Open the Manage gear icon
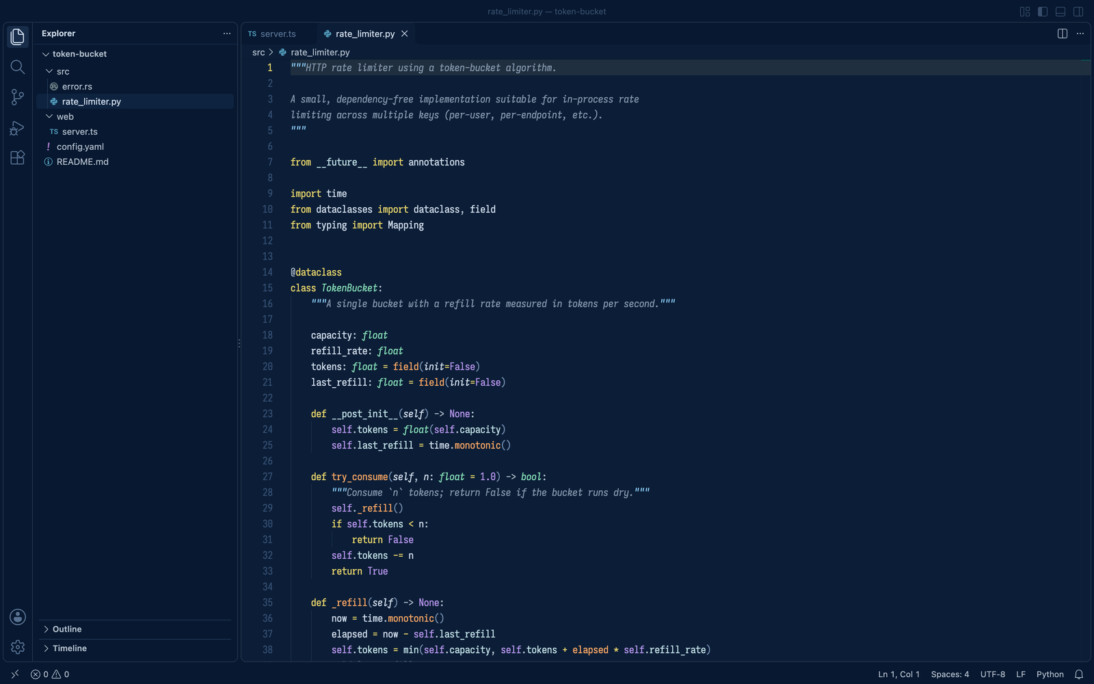 18,647
